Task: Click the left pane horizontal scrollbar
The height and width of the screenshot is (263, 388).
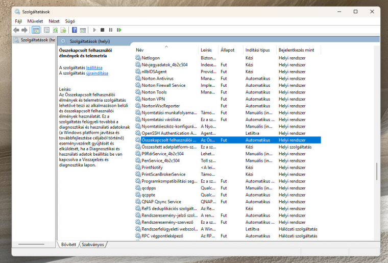Action: (32, 244)
